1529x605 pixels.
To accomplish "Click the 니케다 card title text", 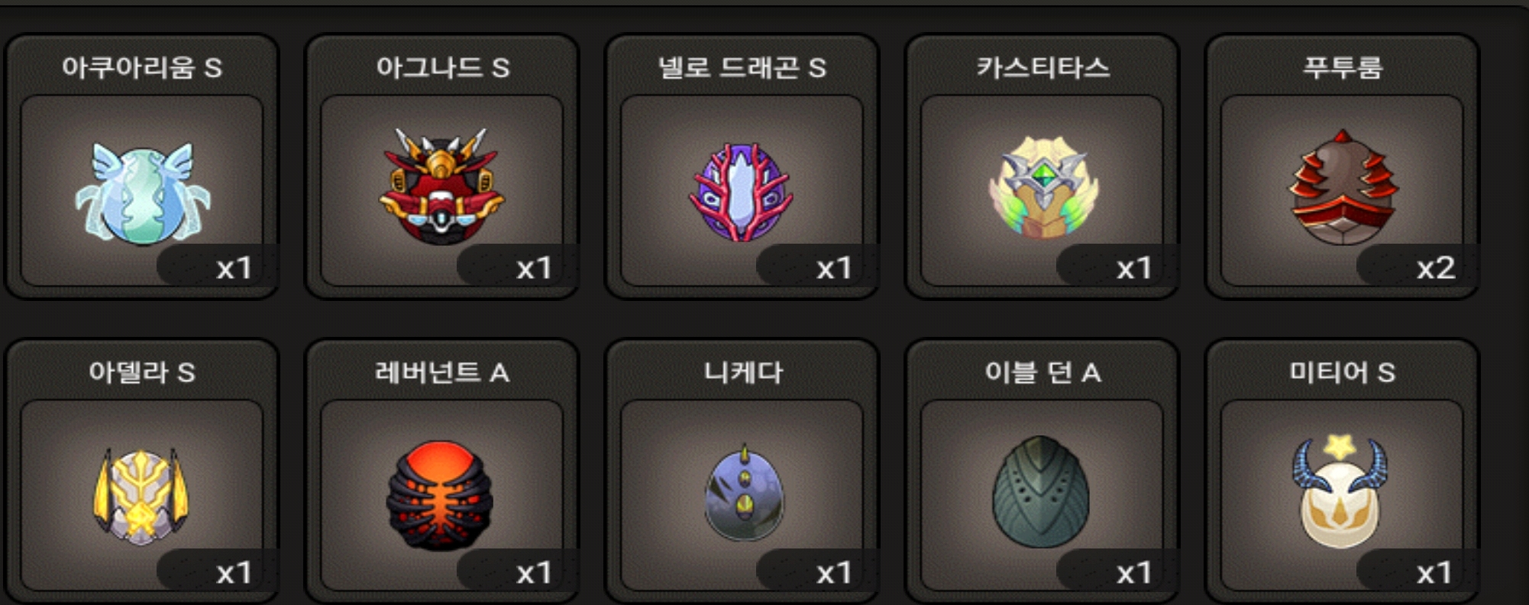I will point(743,372).
